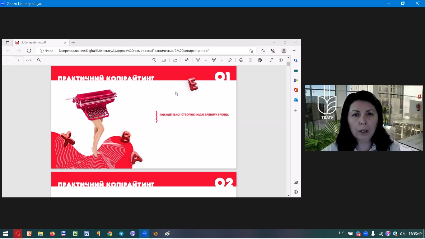Open the PDF search magnifier in the toolbar
Image resolution: width=425 pixels, height=239 pixels.
coord(39,60)
